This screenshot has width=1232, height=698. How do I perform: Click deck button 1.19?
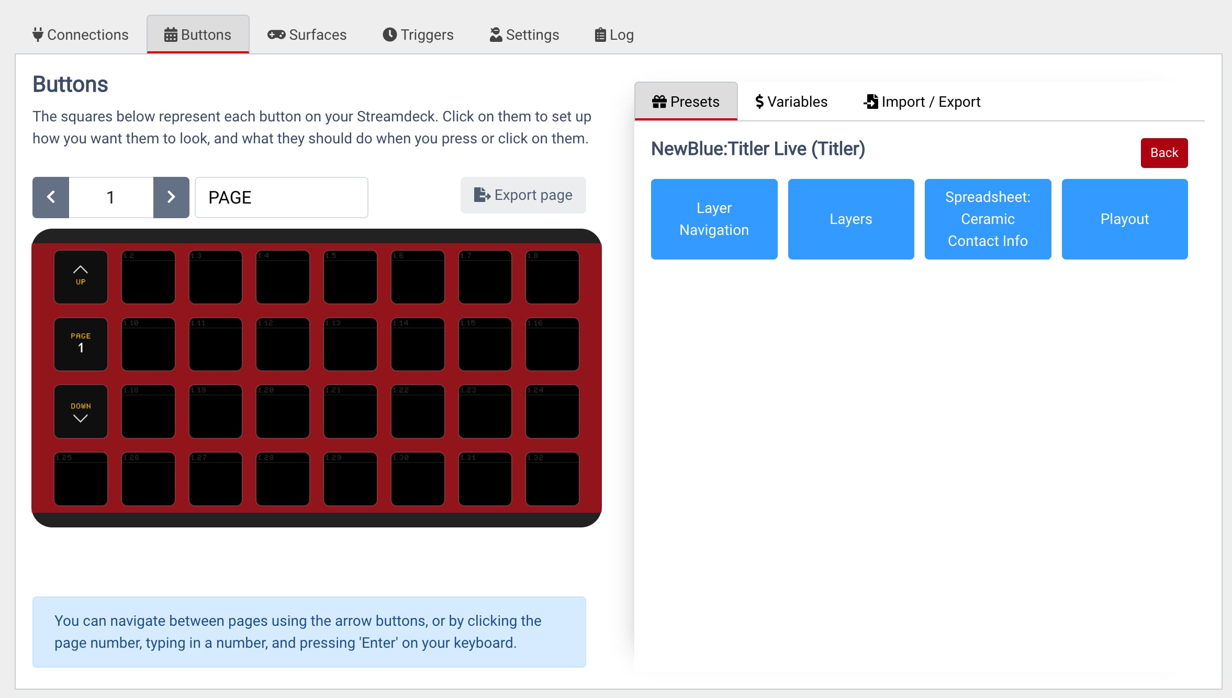pyautogui.click(x=216, y=412)
